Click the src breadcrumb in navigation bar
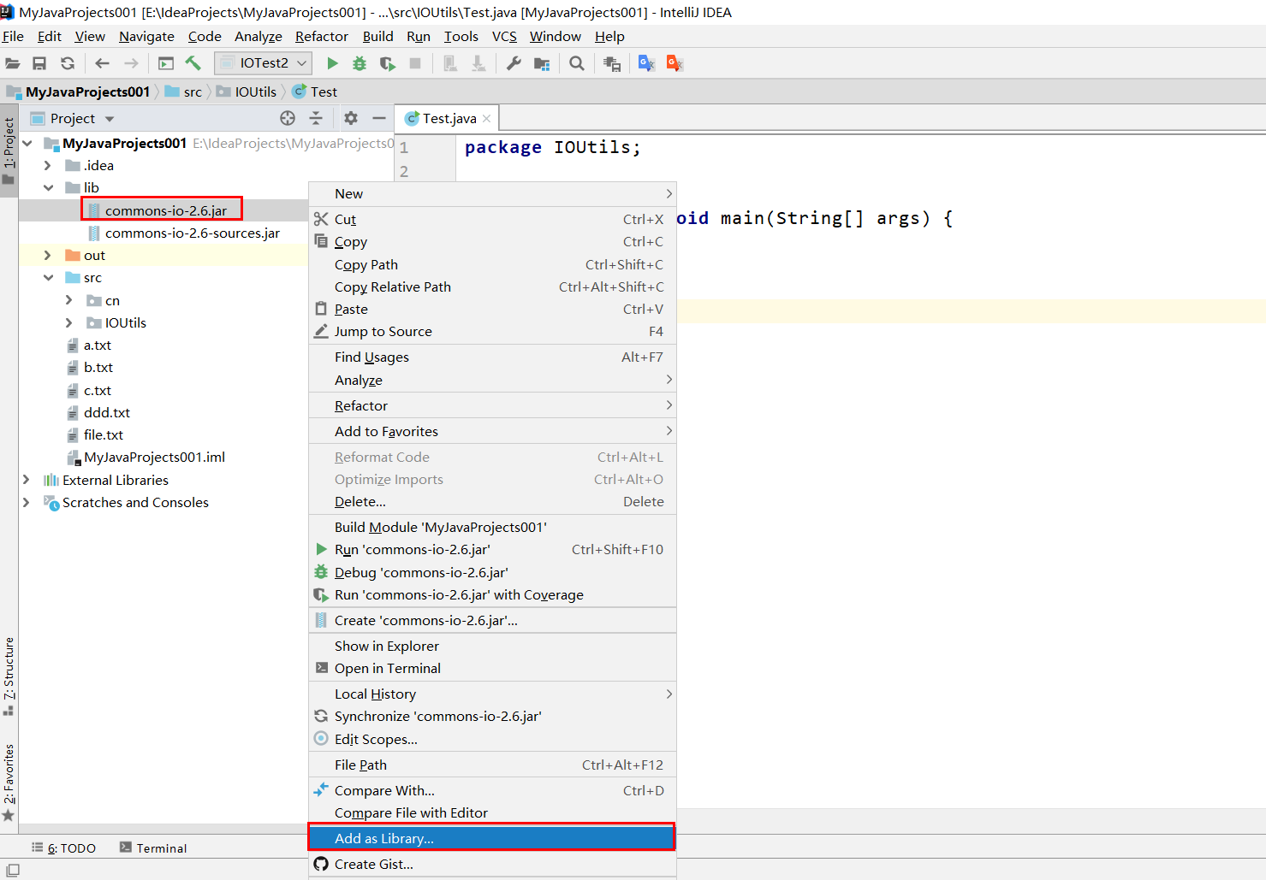Screen dimensions: 1266x880 point(184,92)
